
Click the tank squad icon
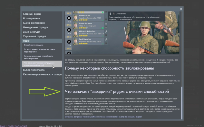pos(69,18)
